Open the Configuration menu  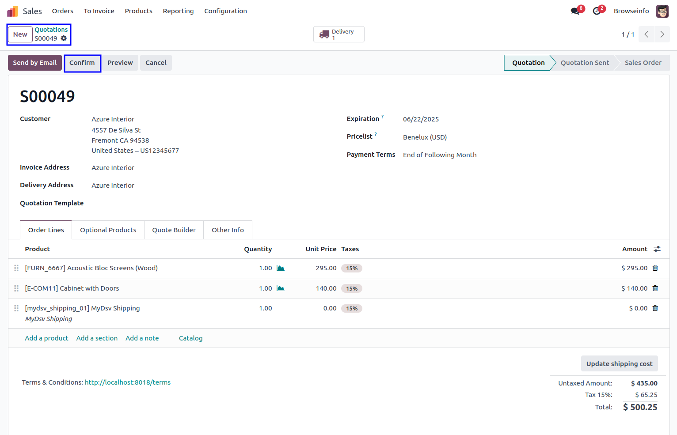coord(225,11)
